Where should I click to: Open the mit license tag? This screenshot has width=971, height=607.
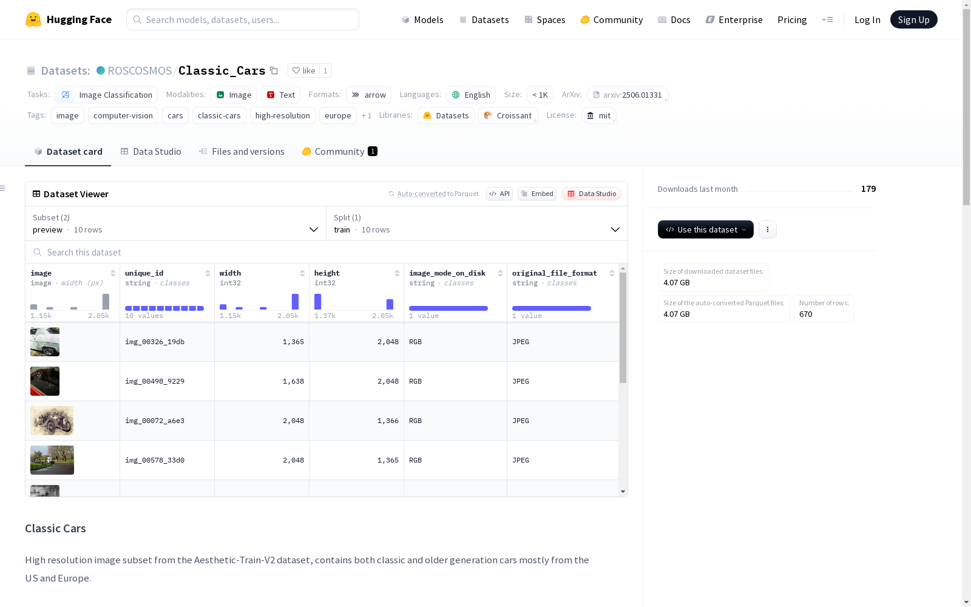pyautogui.click(x=599, y=115)
